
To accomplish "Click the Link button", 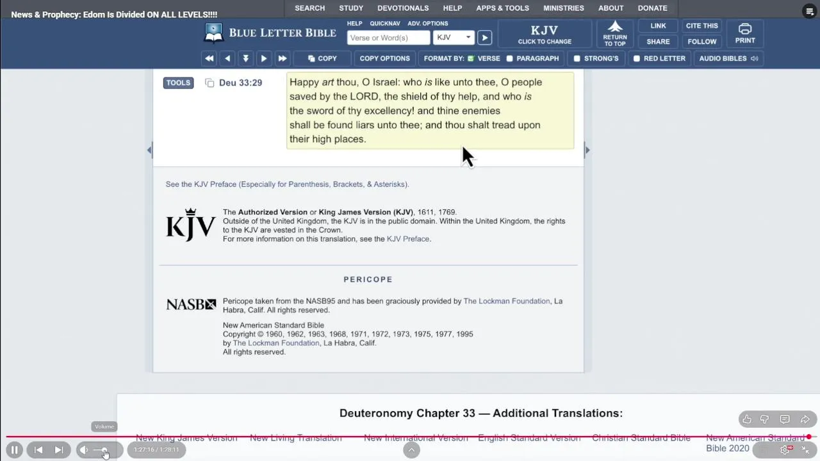I will (658, 26).
